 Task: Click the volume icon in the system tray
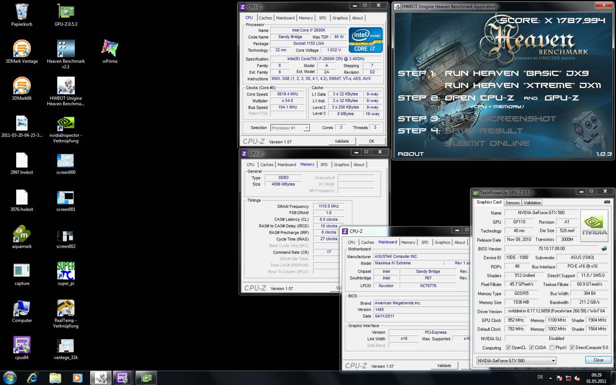(x=577, y=378)
